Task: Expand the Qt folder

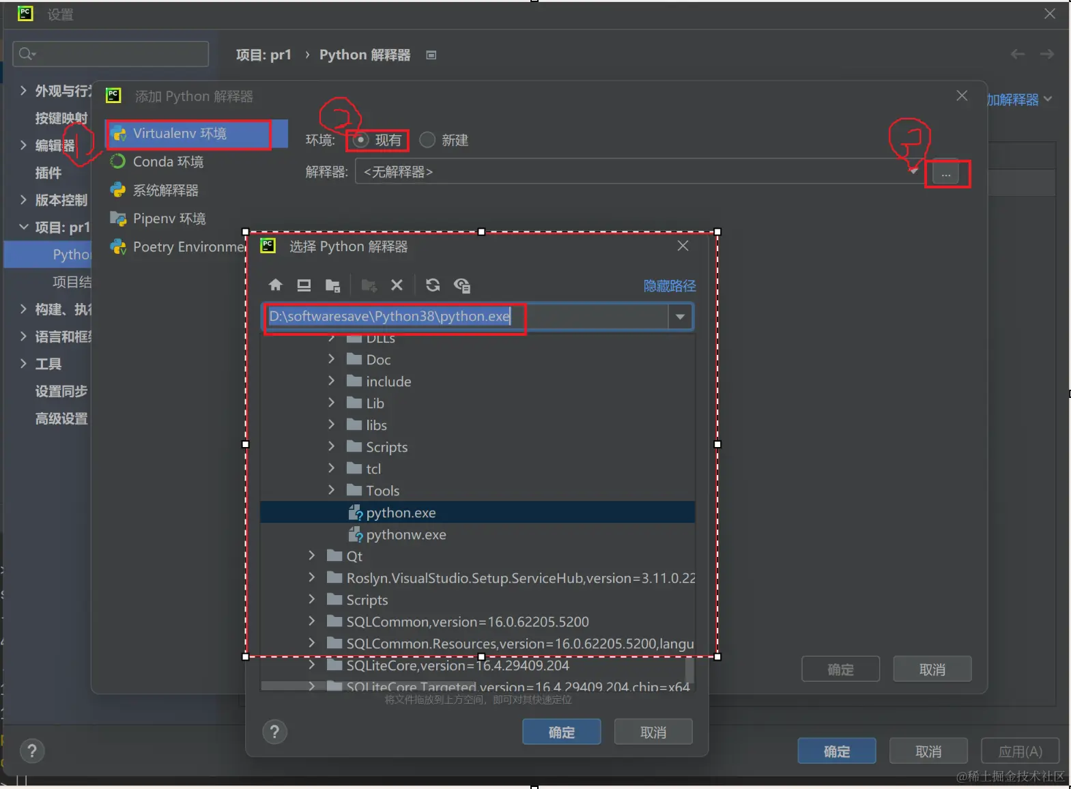Action: [312, 556]
